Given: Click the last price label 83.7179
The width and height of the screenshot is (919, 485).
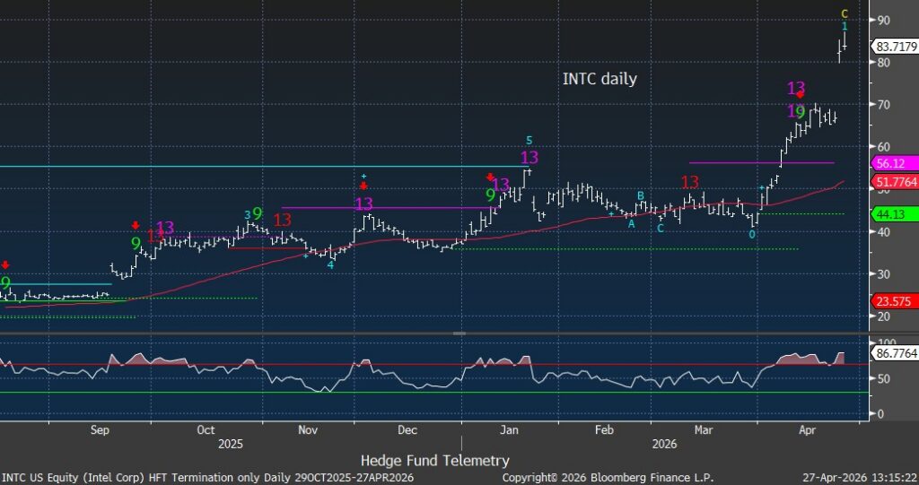Looking at the screenshot, I should (x=893, y=46).
